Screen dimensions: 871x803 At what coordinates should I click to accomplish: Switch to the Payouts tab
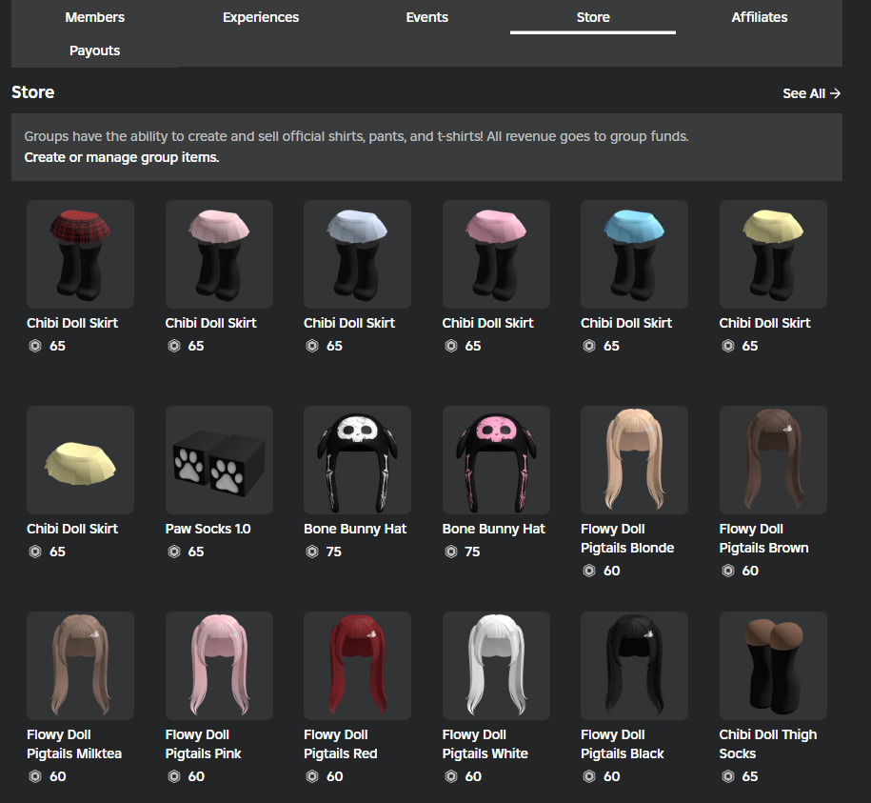click(94, 50)
